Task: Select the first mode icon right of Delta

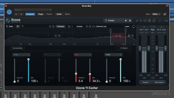Action: [x=18, y=26]
